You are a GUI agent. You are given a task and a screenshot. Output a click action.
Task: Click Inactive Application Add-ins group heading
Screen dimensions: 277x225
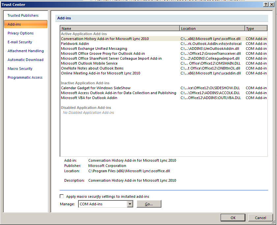point(85,83)
